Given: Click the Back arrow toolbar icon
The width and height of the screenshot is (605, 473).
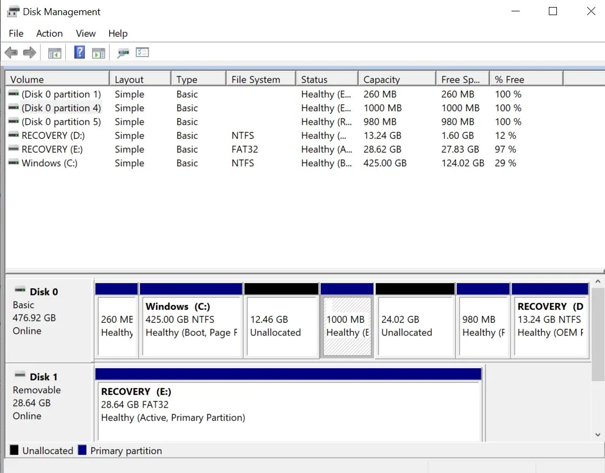Looking at the screenshot, I should click(11, 52).
